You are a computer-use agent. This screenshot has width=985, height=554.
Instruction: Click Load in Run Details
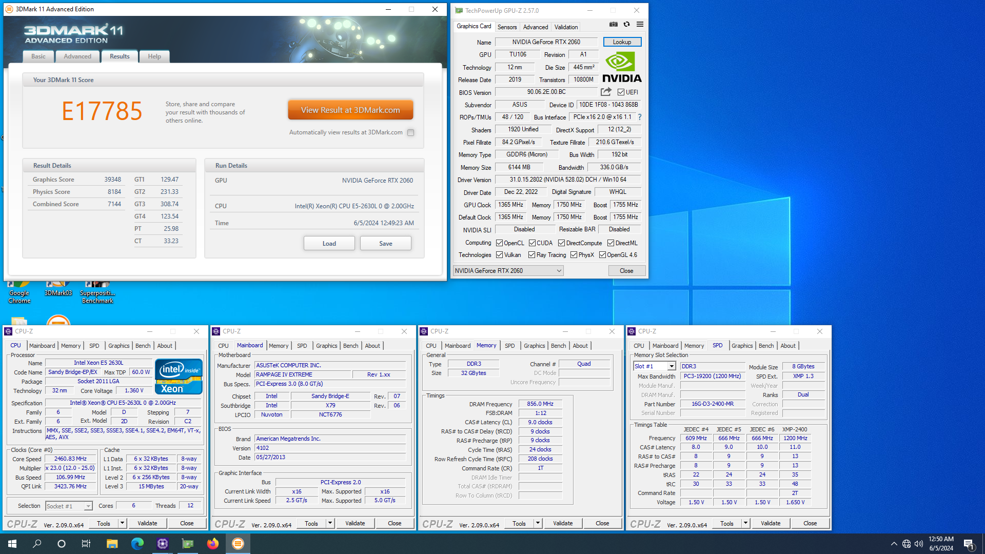point(329,244)
